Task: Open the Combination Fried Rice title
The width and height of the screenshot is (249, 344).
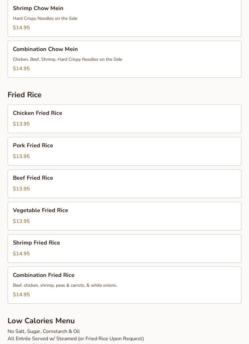Action: [44, 275]
